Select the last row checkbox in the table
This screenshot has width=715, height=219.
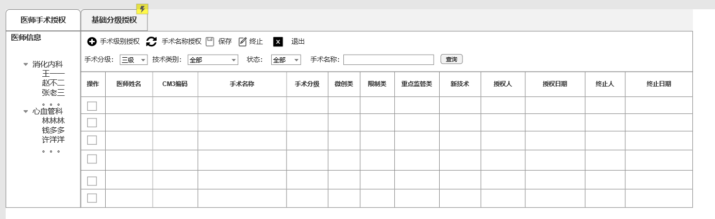tap(92, 198)
